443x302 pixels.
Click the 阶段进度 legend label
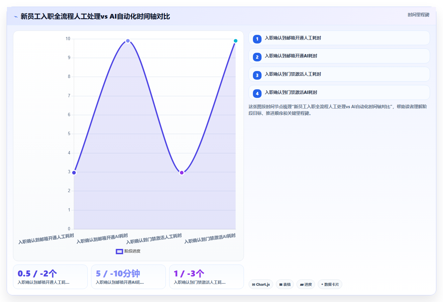tap(132, 251)
